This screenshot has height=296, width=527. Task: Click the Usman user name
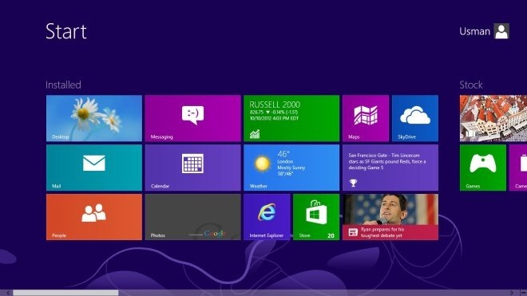(474, 32)
